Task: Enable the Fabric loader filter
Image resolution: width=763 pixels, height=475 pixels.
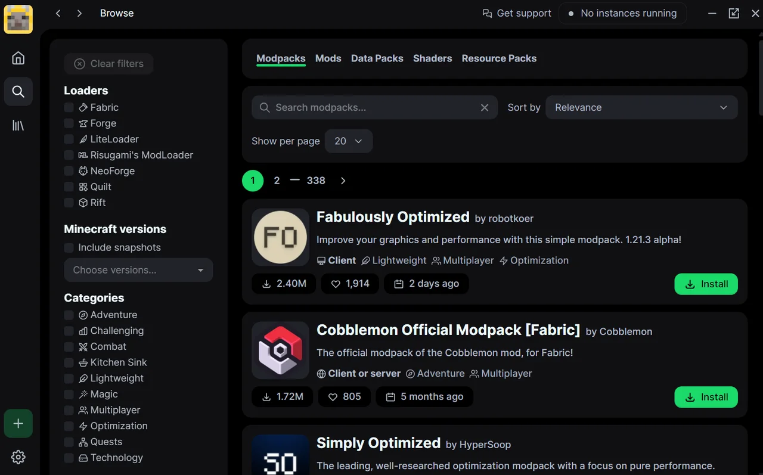Action: (x=69, y=107)
